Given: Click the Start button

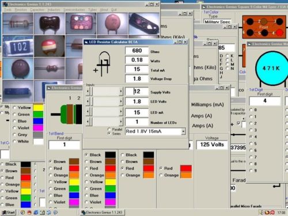Looking at the screenshot, I should click(x=9, y=213).
